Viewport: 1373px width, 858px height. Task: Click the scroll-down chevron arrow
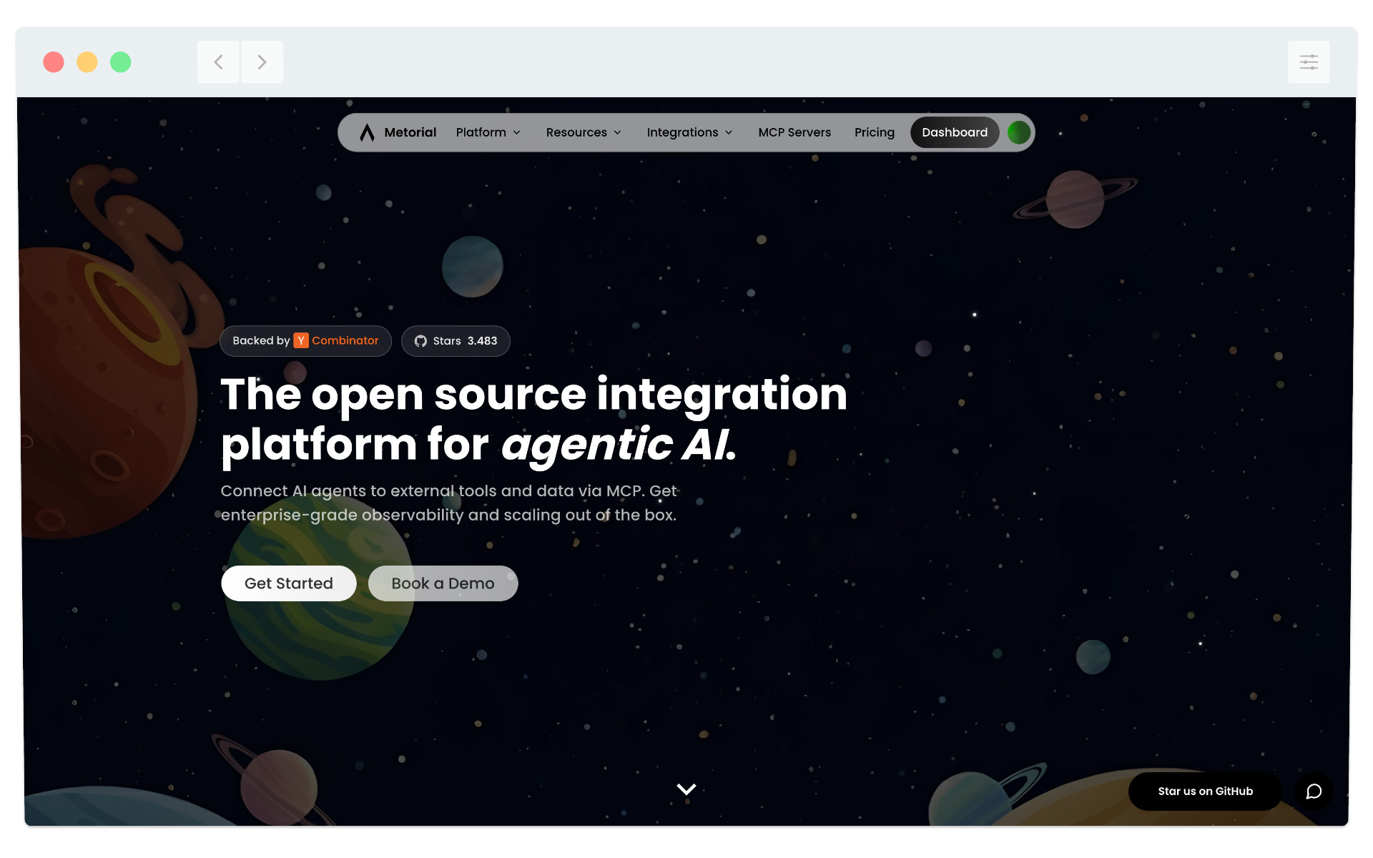686,789
